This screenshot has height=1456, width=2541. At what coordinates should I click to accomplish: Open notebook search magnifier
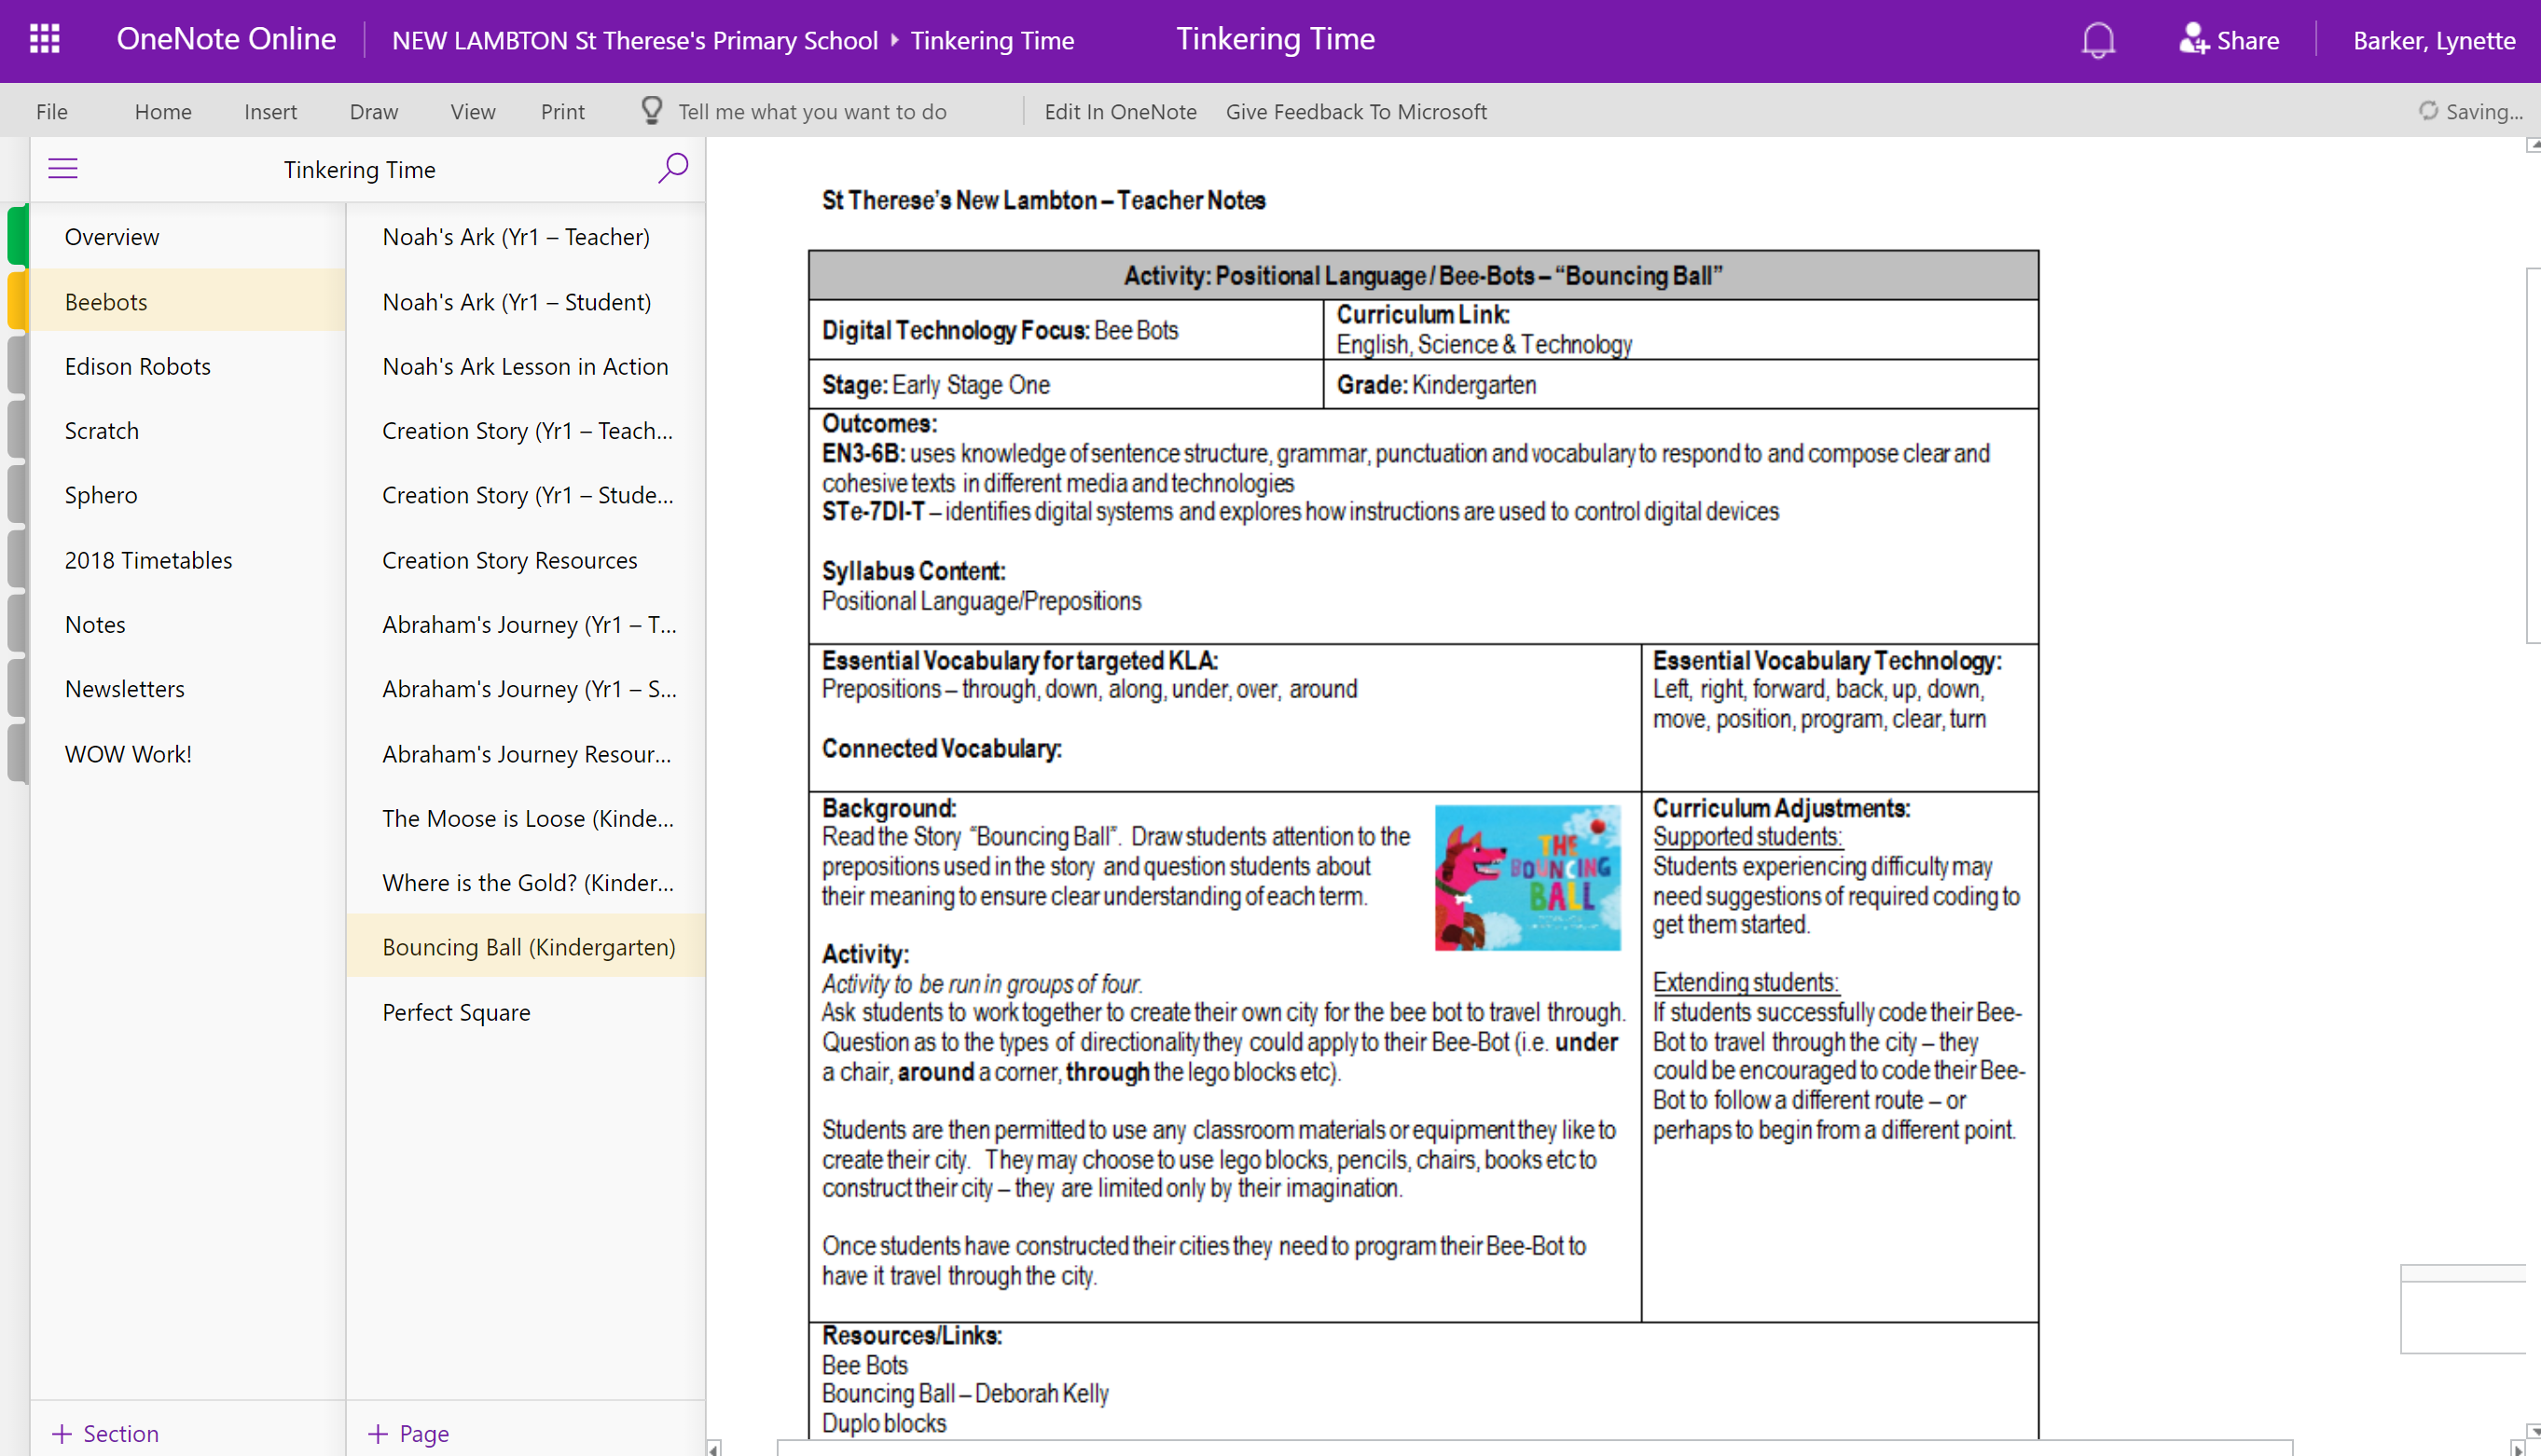tap(673, 168)
